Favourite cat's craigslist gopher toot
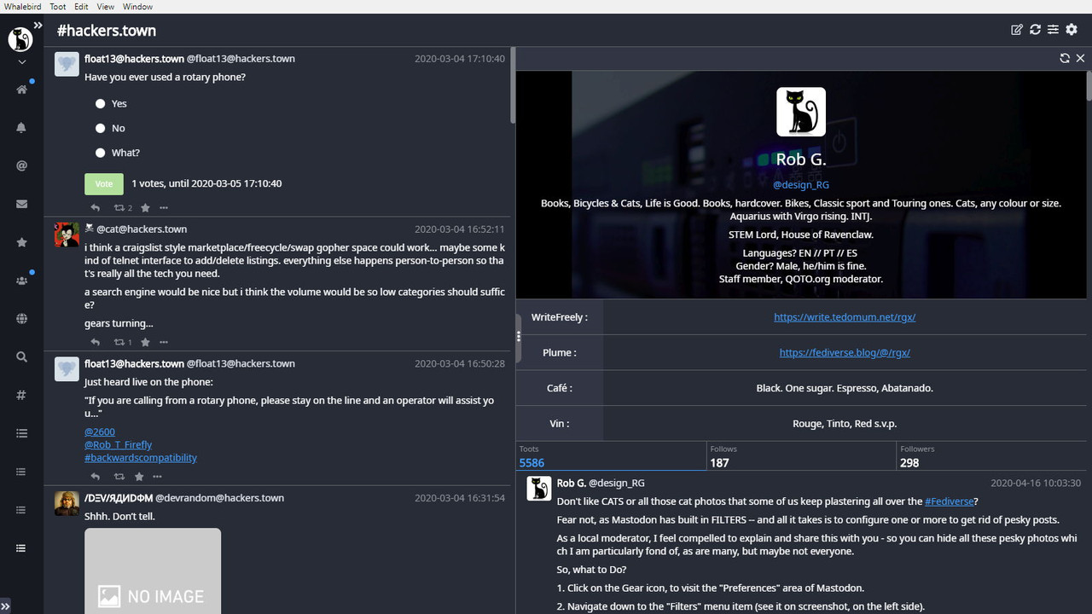The width and height of the screenshot is (1092, 614). click(x=145, y=342)
